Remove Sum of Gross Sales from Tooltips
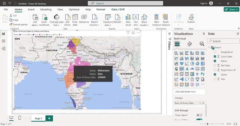 click(x=203, y=103)
